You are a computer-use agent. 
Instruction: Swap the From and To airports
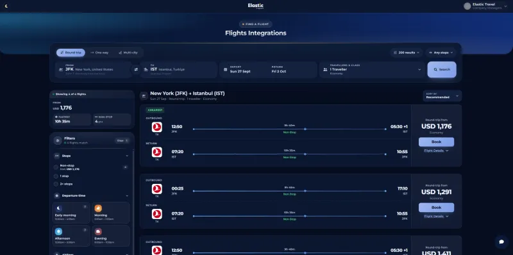136,69
